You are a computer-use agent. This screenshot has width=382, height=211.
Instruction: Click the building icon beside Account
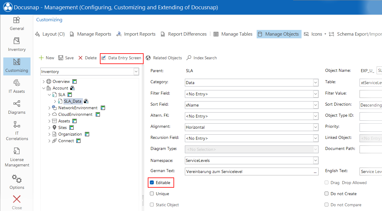point(49,88)
